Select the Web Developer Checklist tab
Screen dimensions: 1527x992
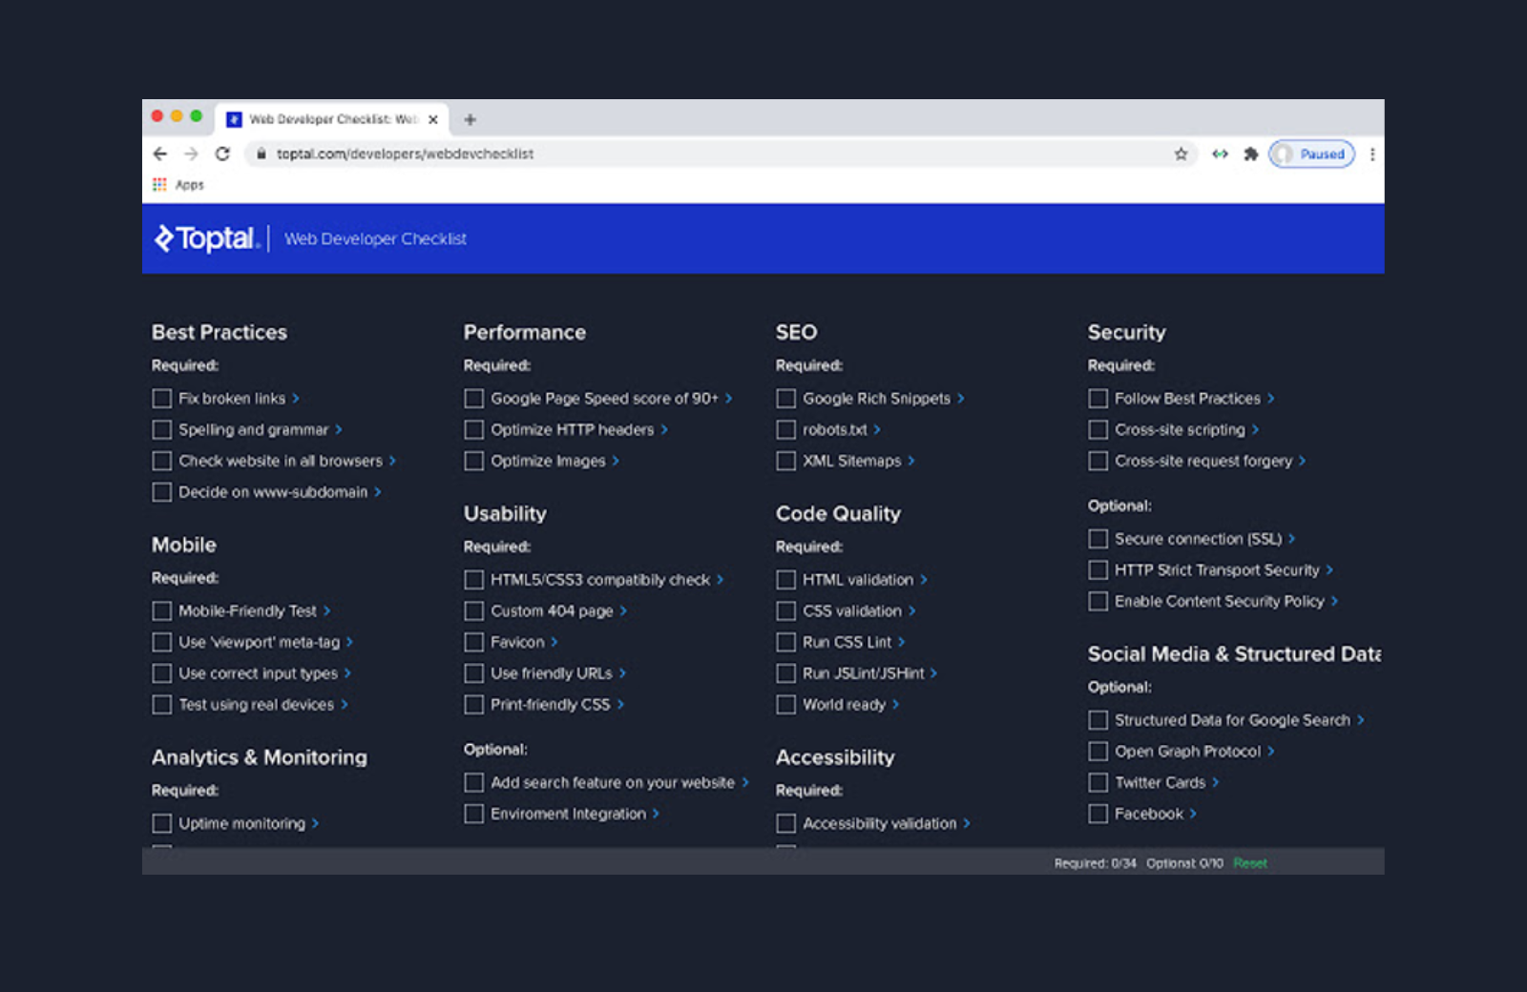(331, 119)
